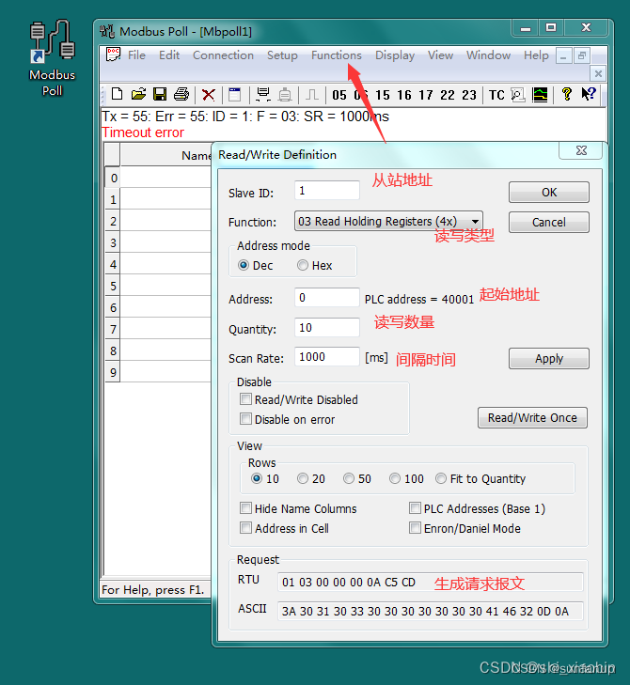Select the 10 rows radio button

(257, 478)
